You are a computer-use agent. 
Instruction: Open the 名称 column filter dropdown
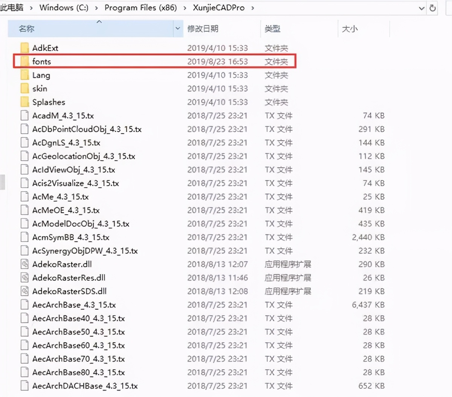pos(178,29)
